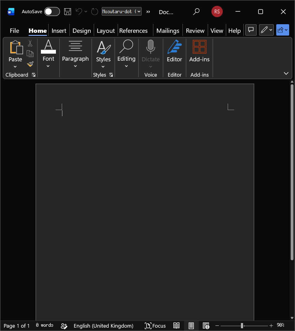Open the References tab
This screenshot has width=295, height=331.
(133, 31)
